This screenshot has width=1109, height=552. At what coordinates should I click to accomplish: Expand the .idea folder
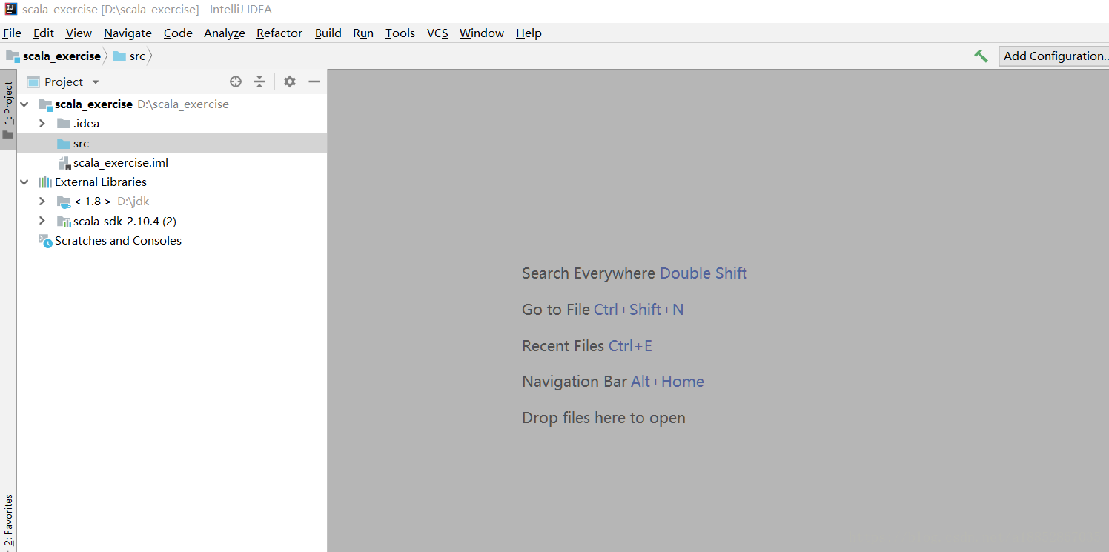[x=42, y=124]
